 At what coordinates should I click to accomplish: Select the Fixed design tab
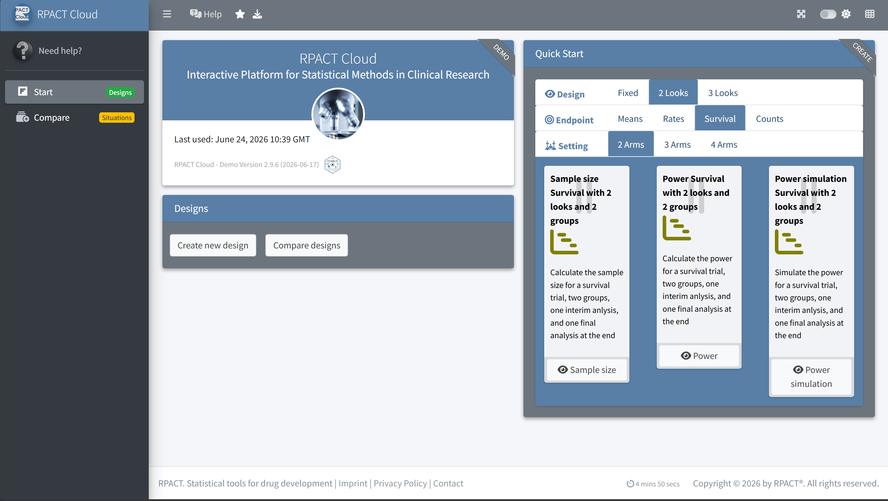(628, 93)
